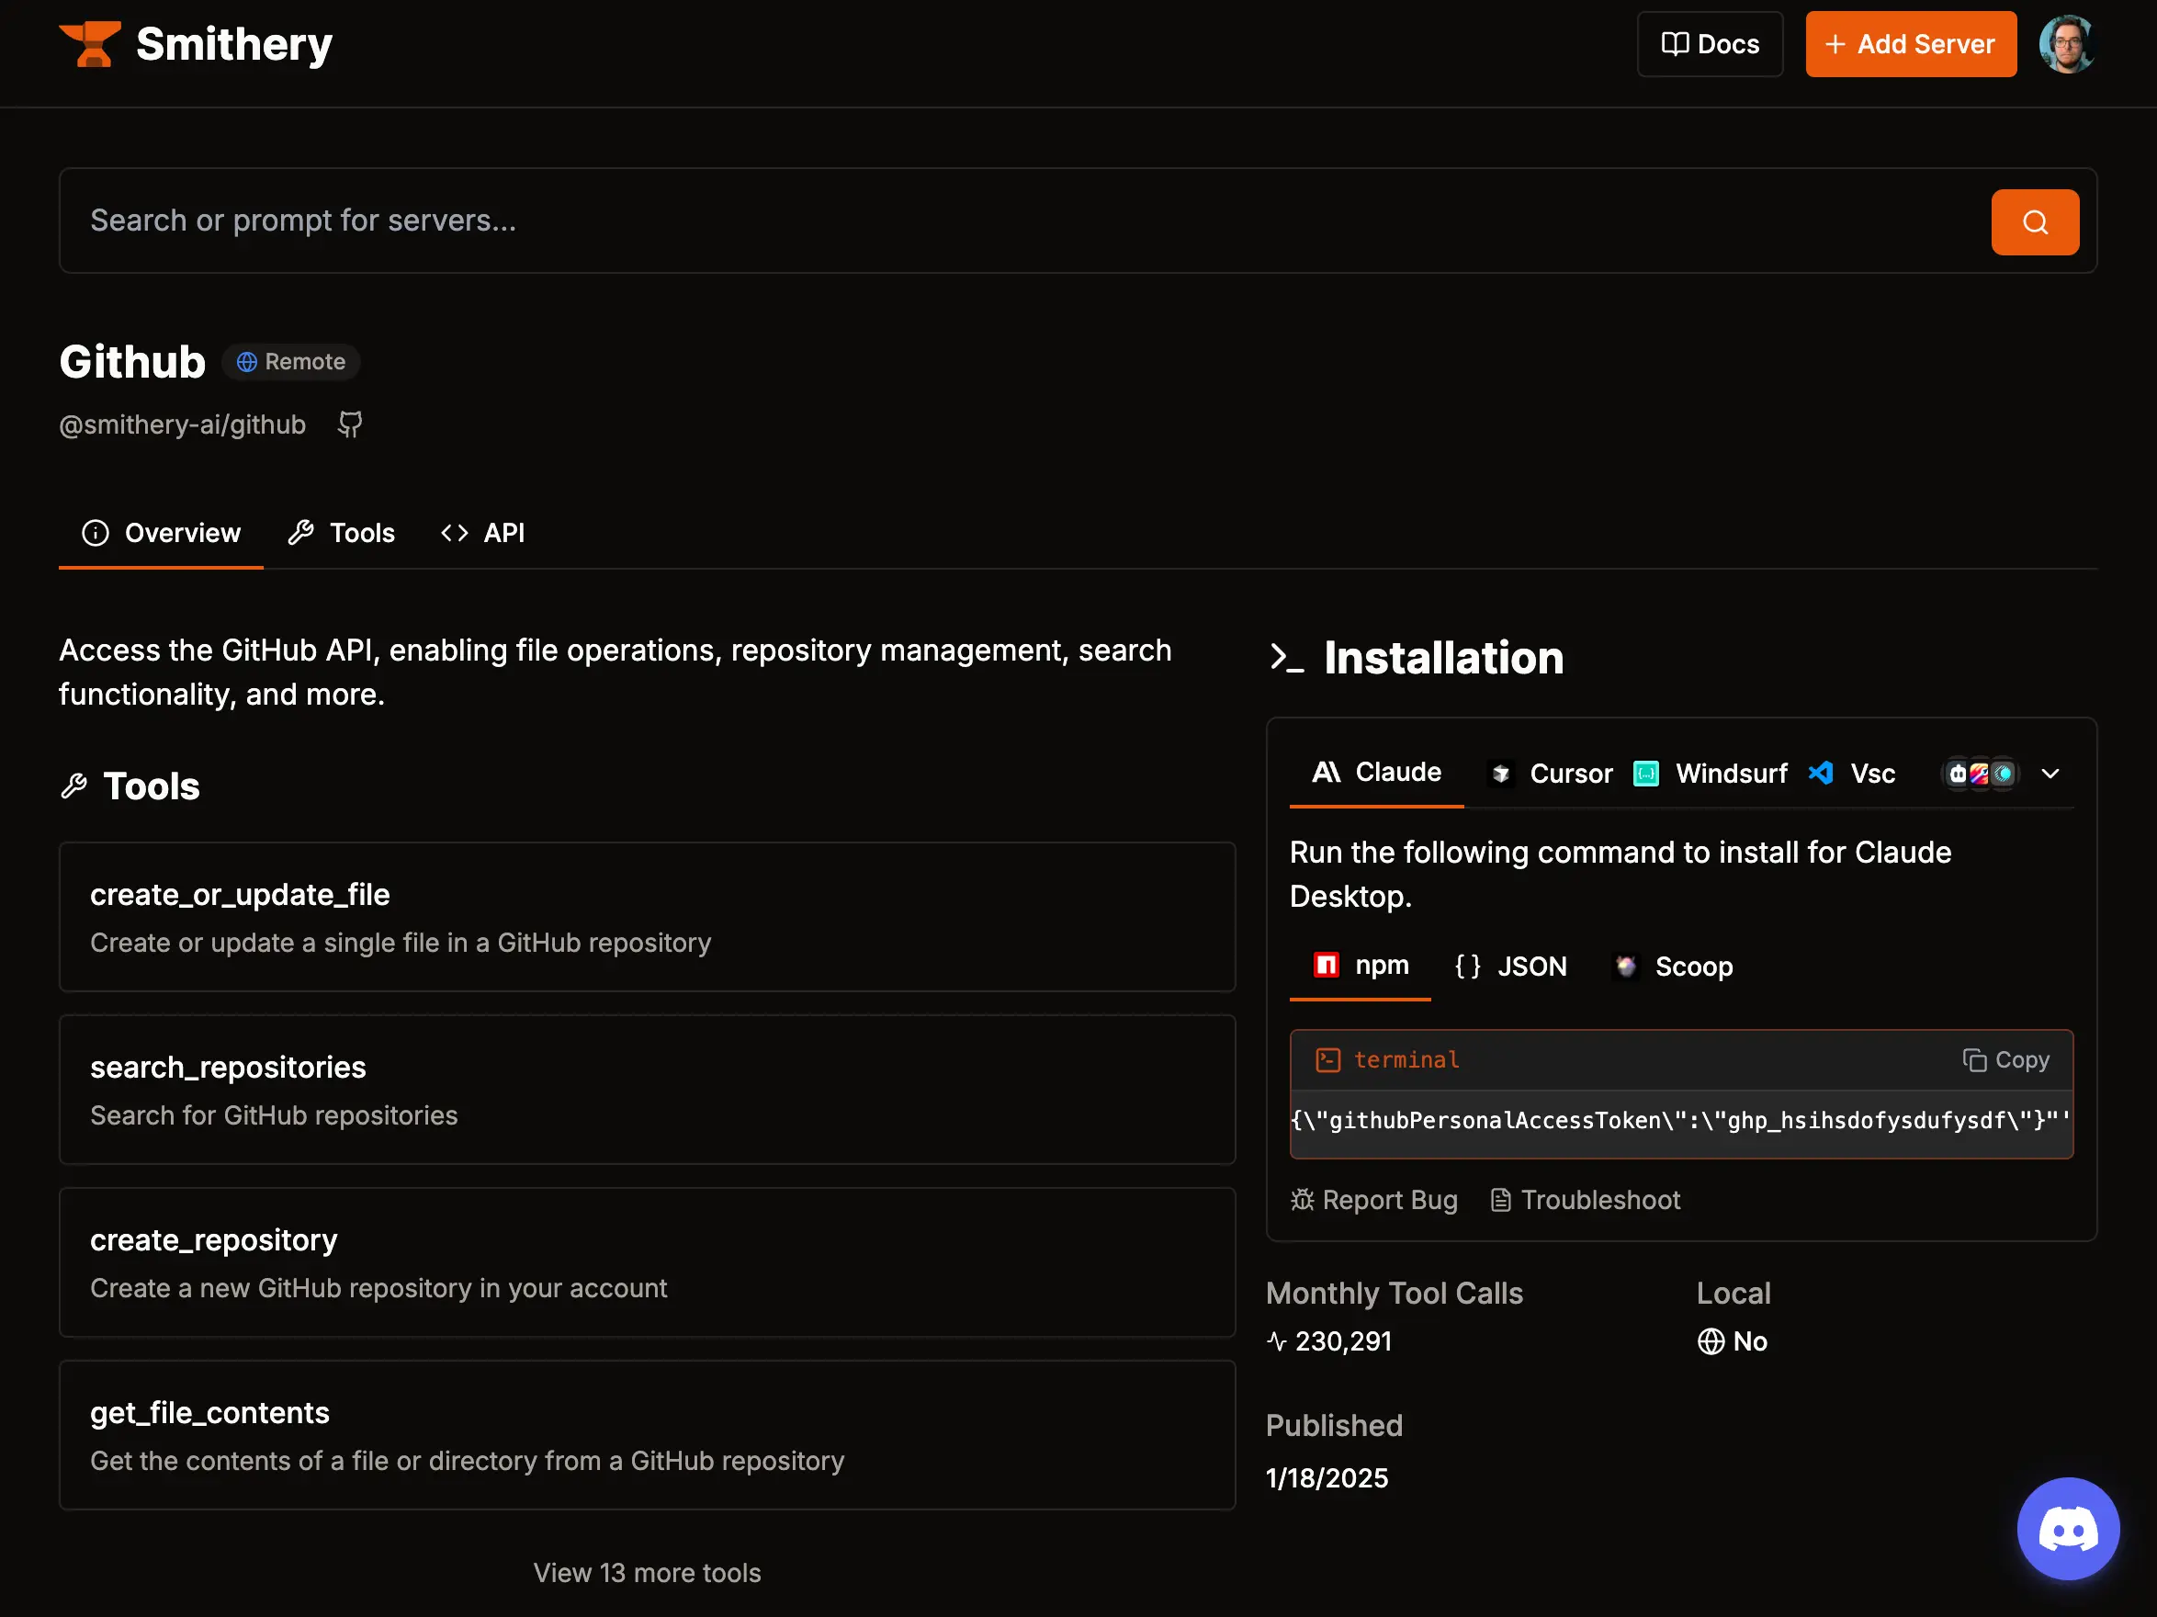This screenshot has height=1617, width=2157.
Task: Open the create_repository tool card
Action: pyautogui.click(x=648, y=1262)
